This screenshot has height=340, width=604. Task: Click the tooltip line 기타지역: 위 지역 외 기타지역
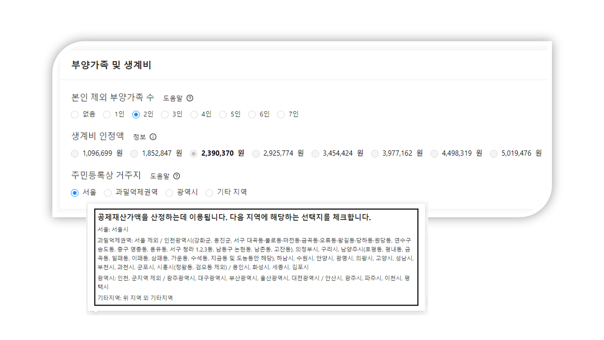coord(135,298)
